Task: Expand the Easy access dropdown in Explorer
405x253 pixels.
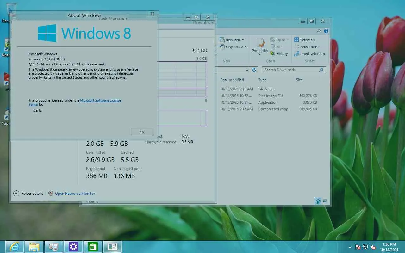Action: click(246, 47)
